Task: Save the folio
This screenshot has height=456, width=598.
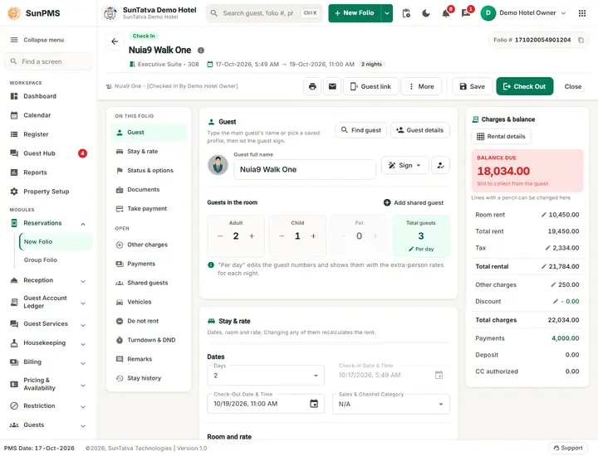Action: pyautogui.click(x=472, y=86)
